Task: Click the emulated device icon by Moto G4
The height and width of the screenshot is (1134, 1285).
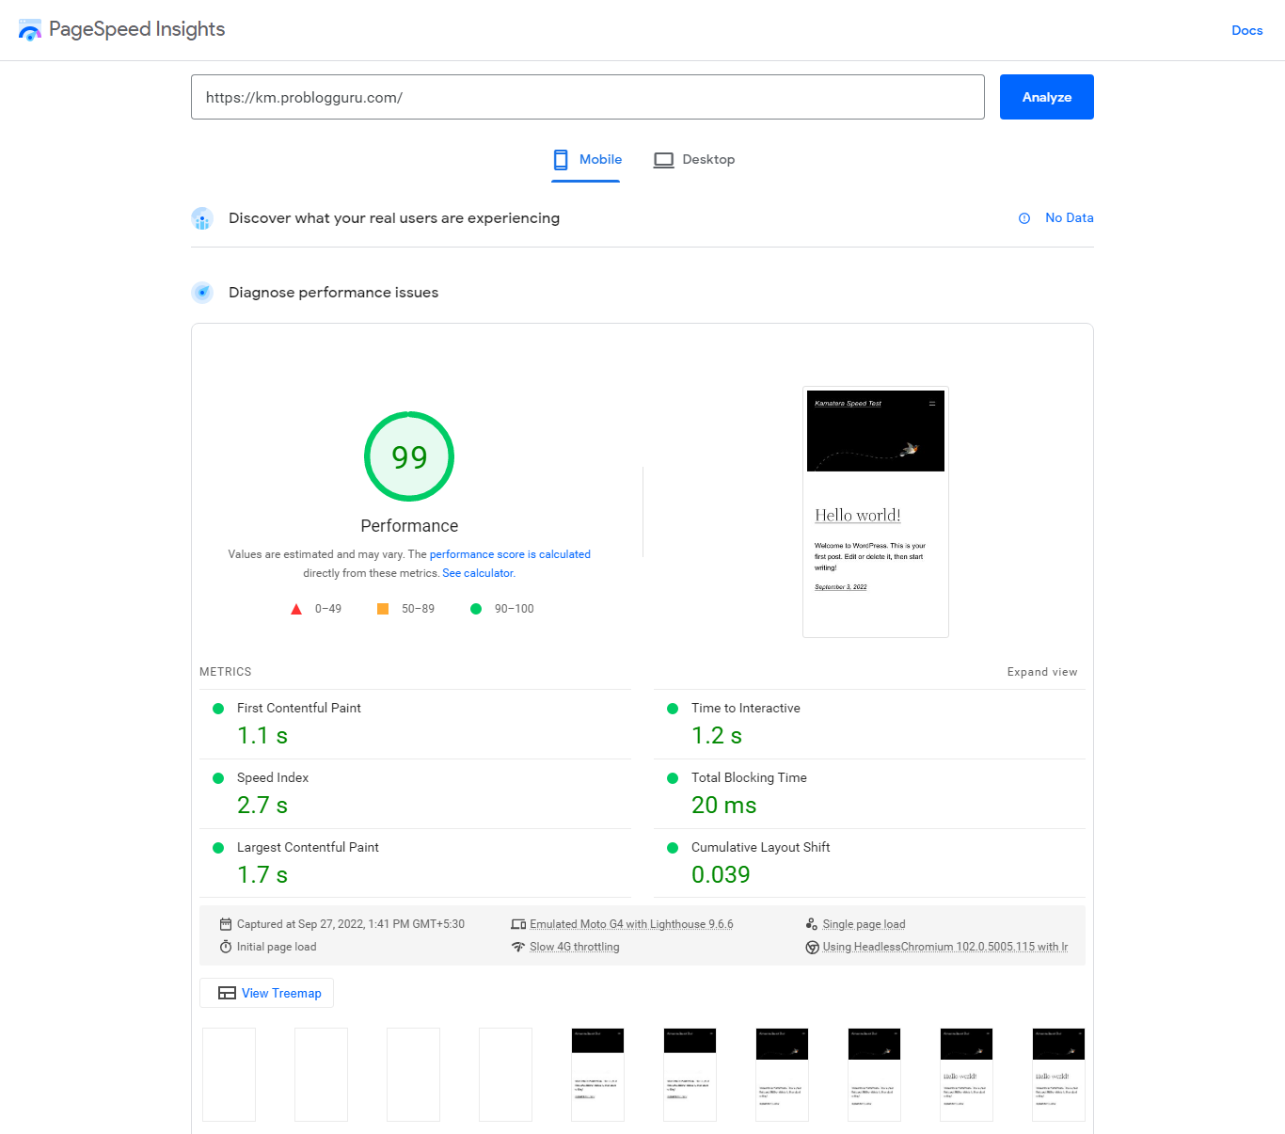Action: [518, 924]
